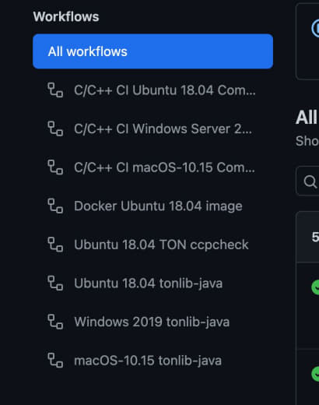The height and width of the screenshot is (405, 319).
Task: Click workflow icon beside Docker Ubuntu 18.04 image
Action: [x=55, y=206]
